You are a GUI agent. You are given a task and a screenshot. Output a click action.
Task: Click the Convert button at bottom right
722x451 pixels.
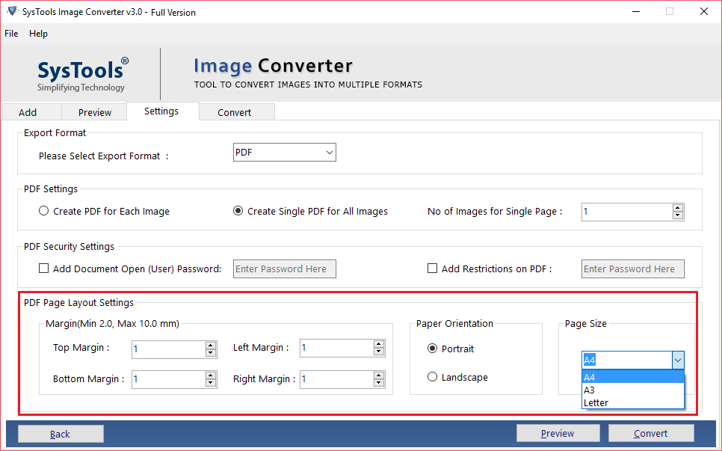(x=651, y=433)
